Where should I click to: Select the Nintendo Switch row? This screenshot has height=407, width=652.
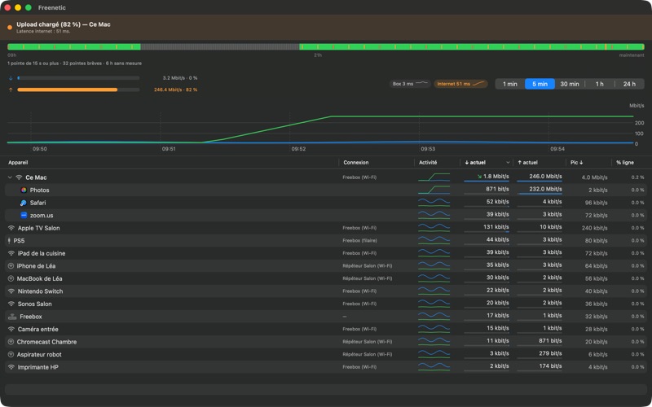[326, 291]
